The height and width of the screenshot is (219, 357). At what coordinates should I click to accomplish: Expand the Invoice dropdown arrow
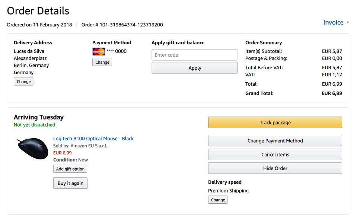(x=348, y=22)
